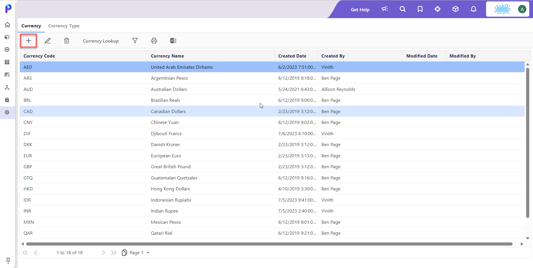This screenshot has width=533, height=268.
Task: Switch to the Currency tab
Action: click(x=31, y=26)
